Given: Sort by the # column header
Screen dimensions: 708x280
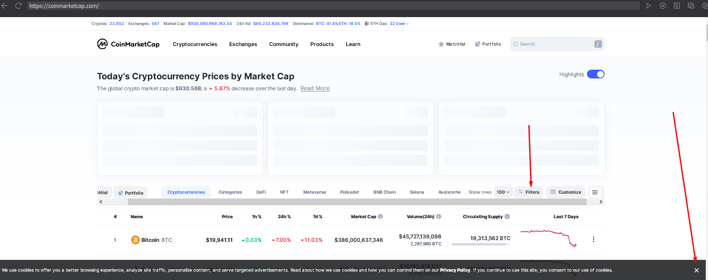Looking at the screenshot, I should (115, 217).
